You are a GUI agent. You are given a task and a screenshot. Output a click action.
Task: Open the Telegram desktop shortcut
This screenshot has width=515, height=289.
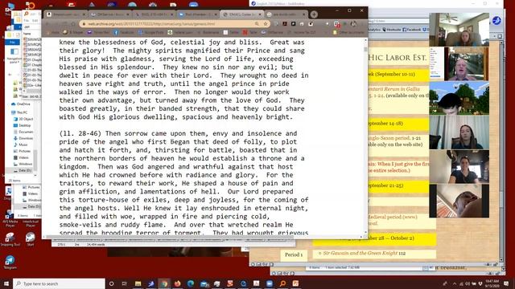[x=10, y=262]
